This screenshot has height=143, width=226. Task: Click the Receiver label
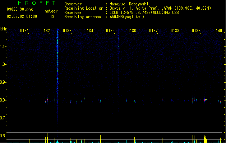point(73,13)
